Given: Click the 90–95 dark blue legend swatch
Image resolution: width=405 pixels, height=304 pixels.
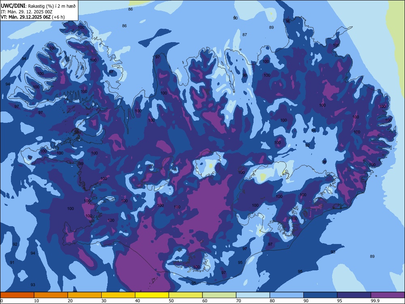Looking at the screenshot, I should pyautogui.click(x=320, y=295).
